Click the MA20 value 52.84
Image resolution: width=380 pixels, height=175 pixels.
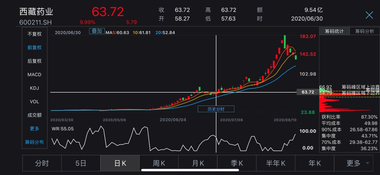point(169,33)
